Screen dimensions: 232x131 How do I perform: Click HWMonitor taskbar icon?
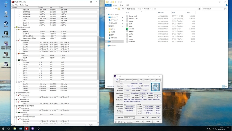[27, 128]
